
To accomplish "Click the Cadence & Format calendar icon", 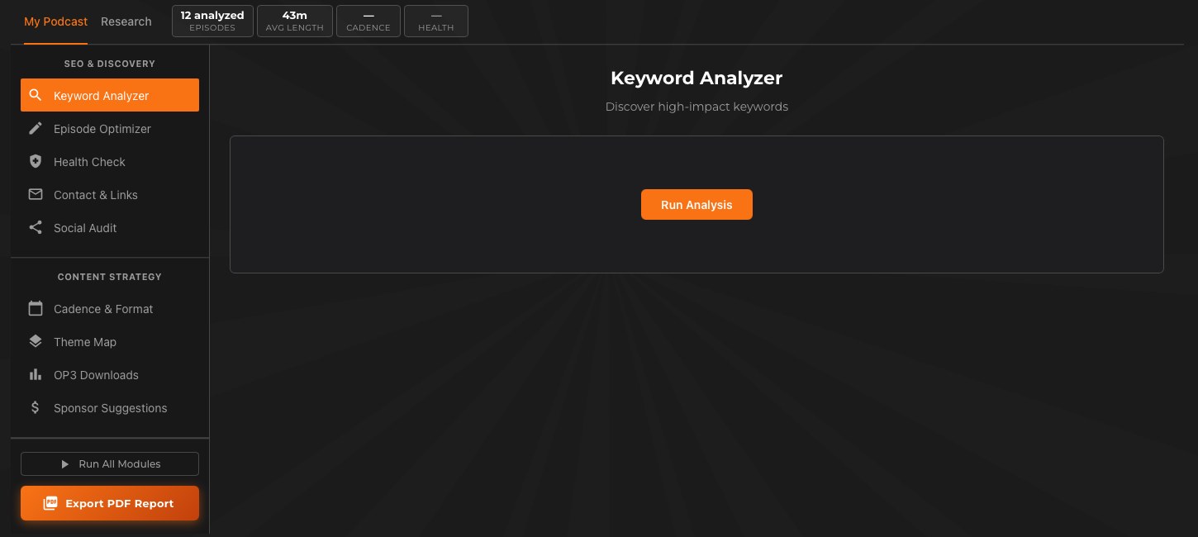I will point(36,308).
